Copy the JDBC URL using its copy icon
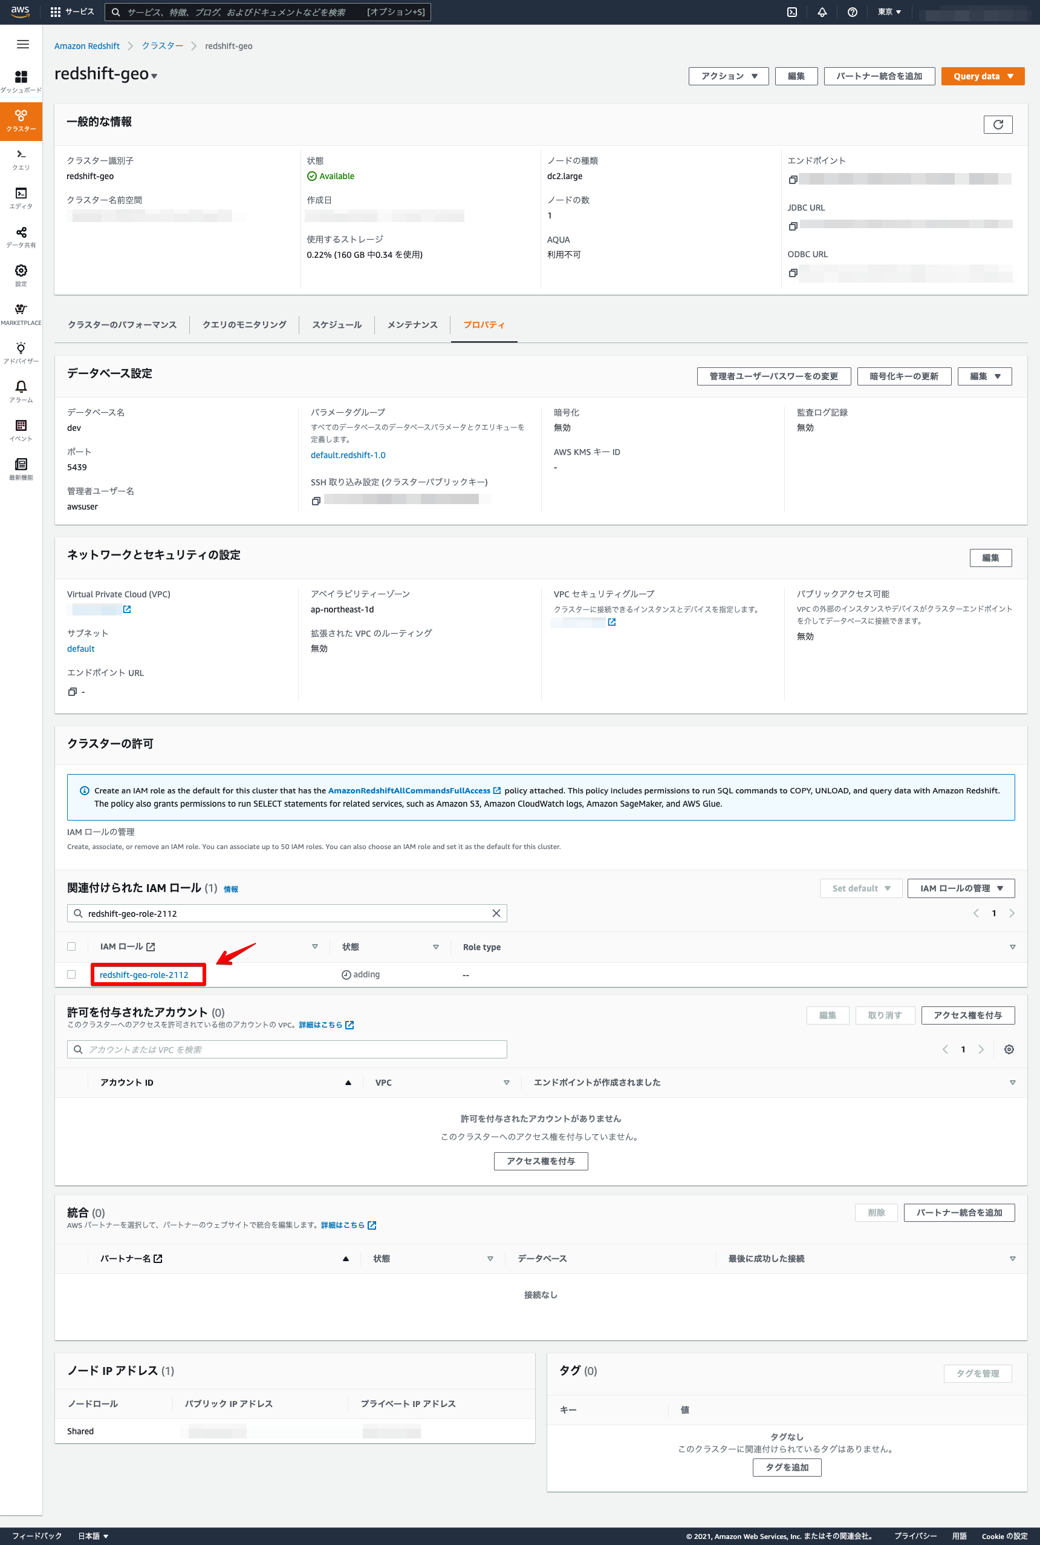This screenshot has height=1545, width=1040. (793, 226)
